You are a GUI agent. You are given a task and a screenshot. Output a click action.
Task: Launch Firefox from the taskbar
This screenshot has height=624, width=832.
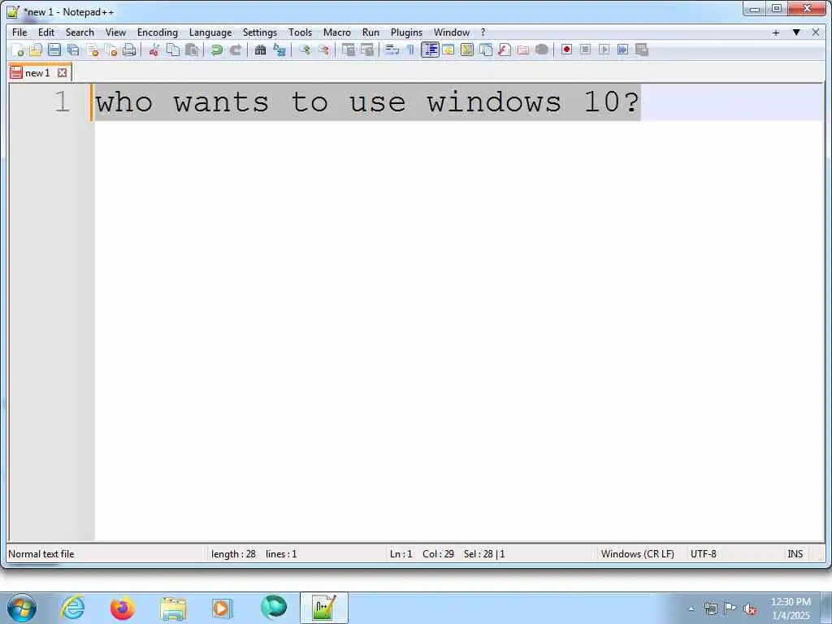pos(122,608)
